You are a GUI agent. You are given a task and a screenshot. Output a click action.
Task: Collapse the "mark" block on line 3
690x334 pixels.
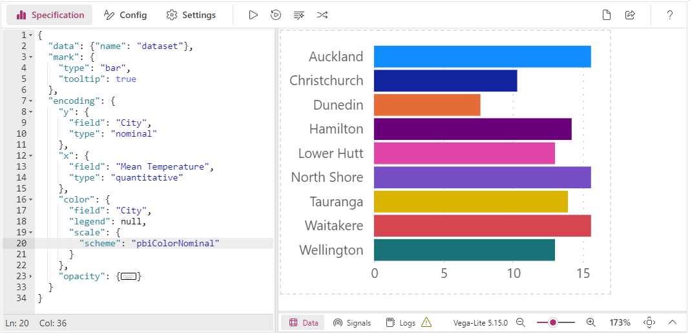30,57
